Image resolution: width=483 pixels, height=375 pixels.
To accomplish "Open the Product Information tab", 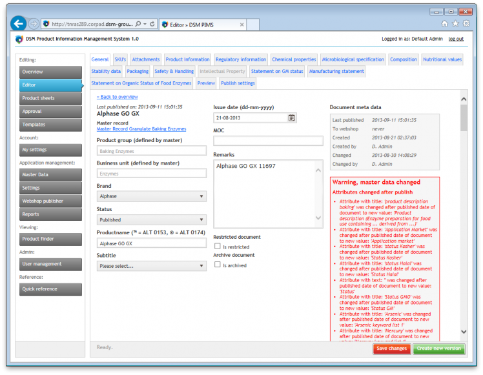I will click(188, 59).
